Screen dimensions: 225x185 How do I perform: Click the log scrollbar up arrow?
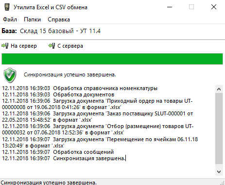(x=219, y=89)
